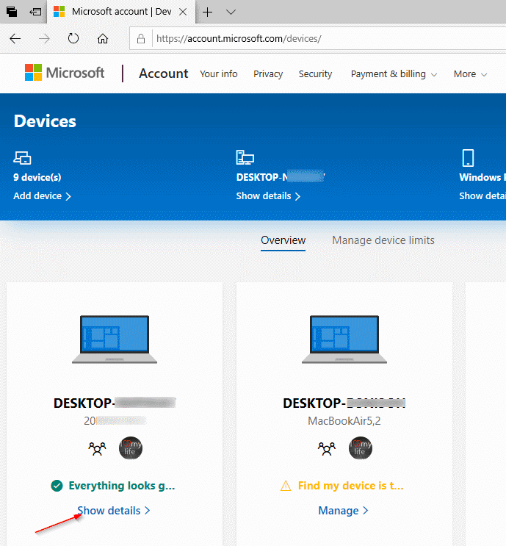This screenshot has width=506, height=546.
Task: Open the Account heading link
Action: pos(164,73)
